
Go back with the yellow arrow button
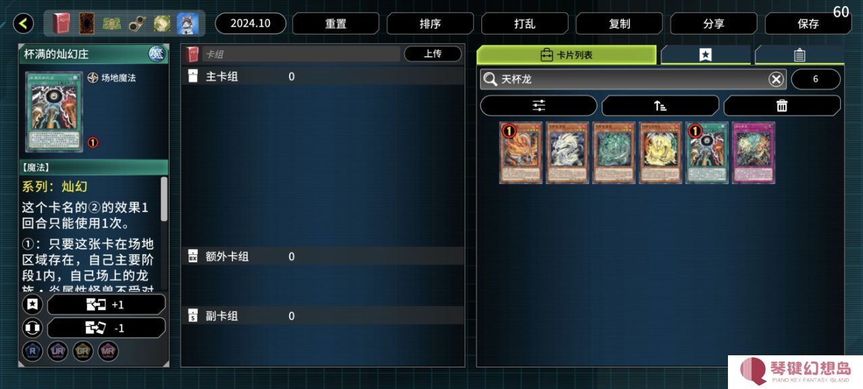pos(24,24)
